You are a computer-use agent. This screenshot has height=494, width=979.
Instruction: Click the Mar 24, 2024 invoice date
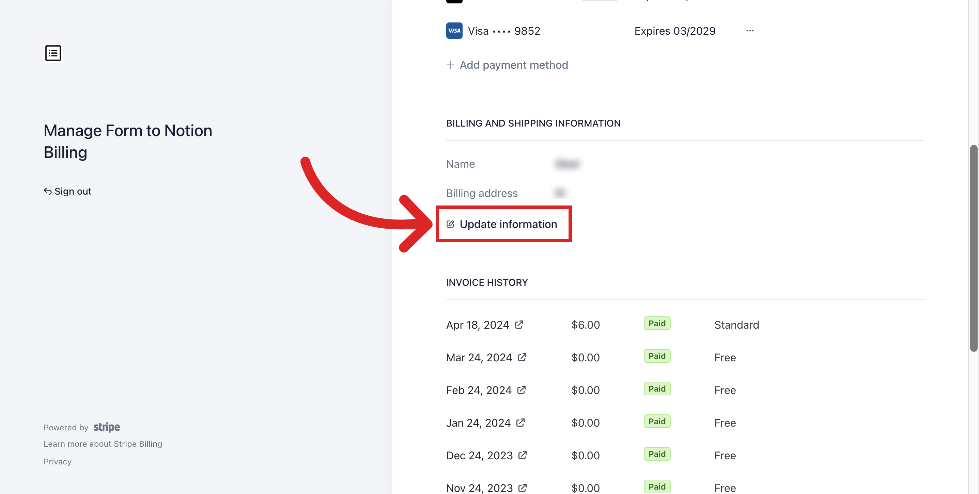(x=479, y=357)
